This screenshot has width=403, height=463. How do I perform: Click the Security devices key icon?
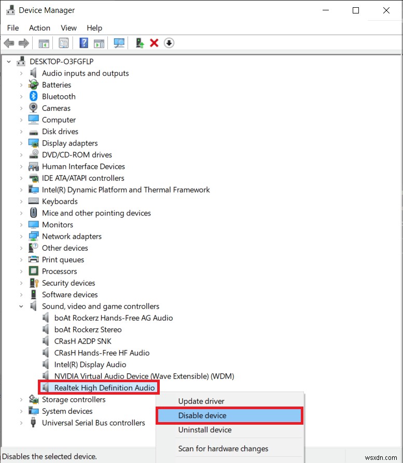tap(34, 283)
